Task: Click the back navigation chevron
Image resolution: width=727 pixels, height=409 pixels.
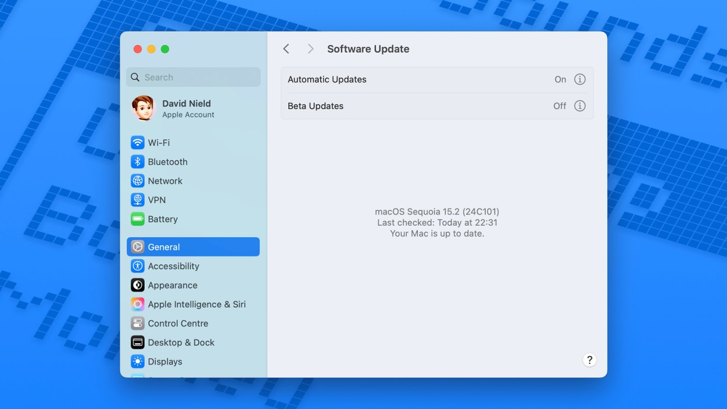Action: [x=286, y=49]
